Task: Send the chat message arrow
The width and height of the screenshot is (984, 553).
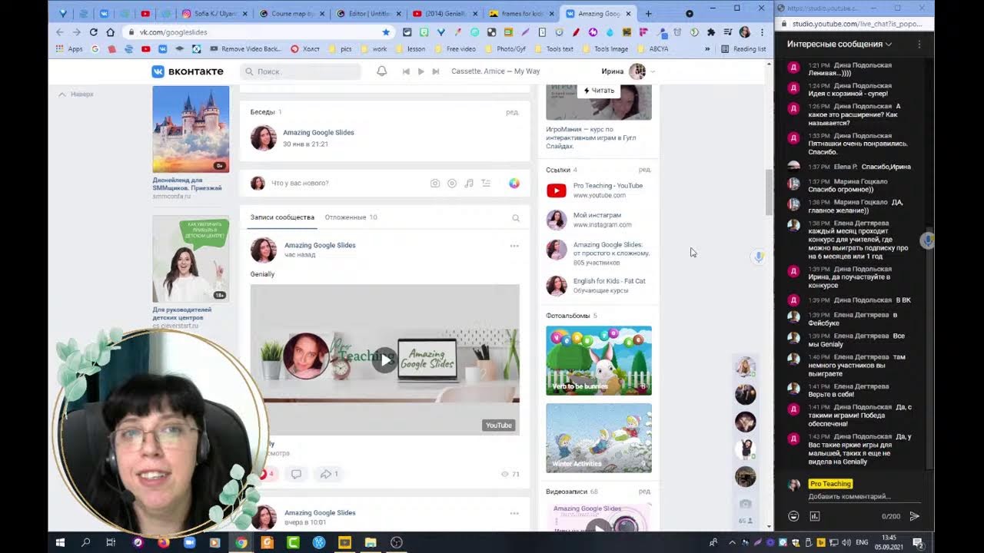Action: tap(914, 516)
